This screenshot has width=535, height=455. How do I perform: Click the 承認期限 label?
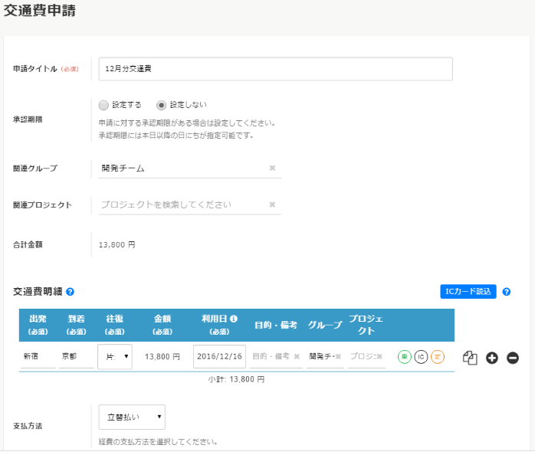pos(28,119)
